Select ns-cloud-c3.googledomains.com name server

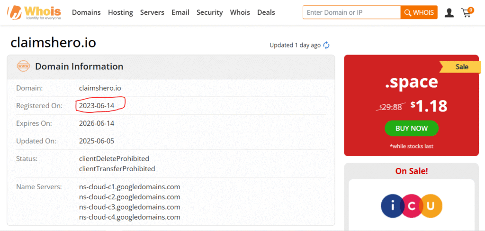tap(129, 207)
